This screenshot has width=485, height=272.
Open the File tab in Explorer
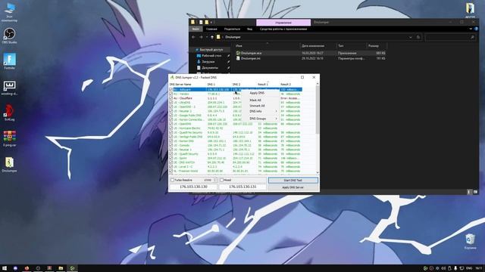pos(196,29)
